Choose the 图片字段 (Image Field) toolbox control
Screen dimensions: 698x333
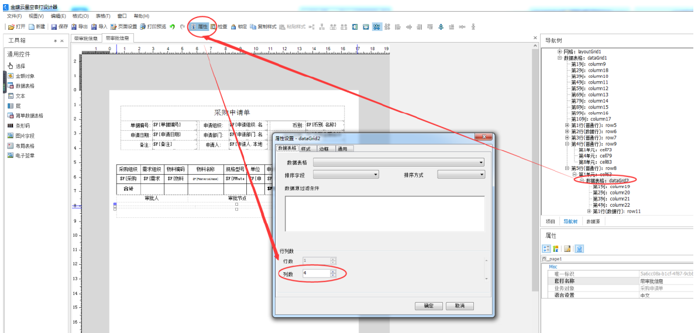(24, 136)
